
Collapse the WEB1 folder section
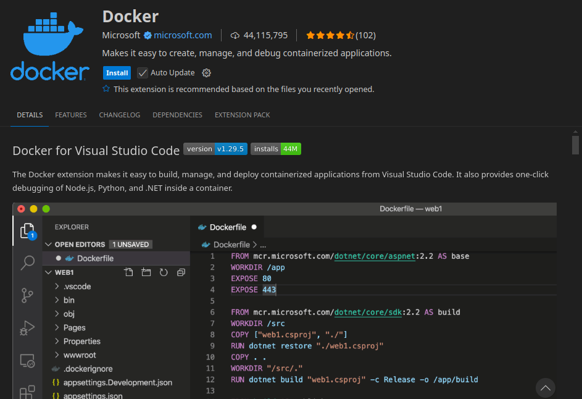pos(49,272)
